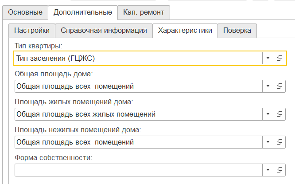Select the Дополнительные tab

pyautogui.click(x=82, y=12)
